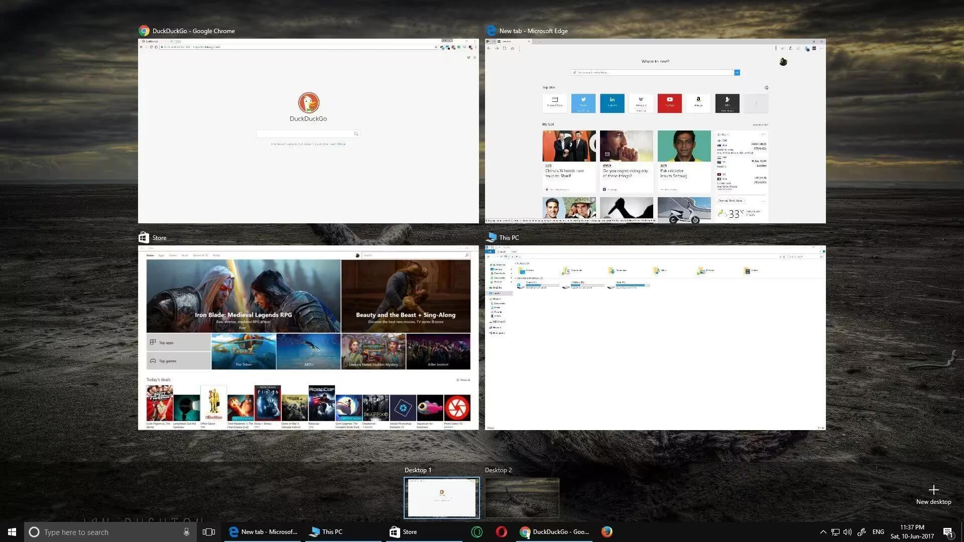Open Killer Instinct game tile
The height and width of the screenshot is (542, 964).
(438, 351)
